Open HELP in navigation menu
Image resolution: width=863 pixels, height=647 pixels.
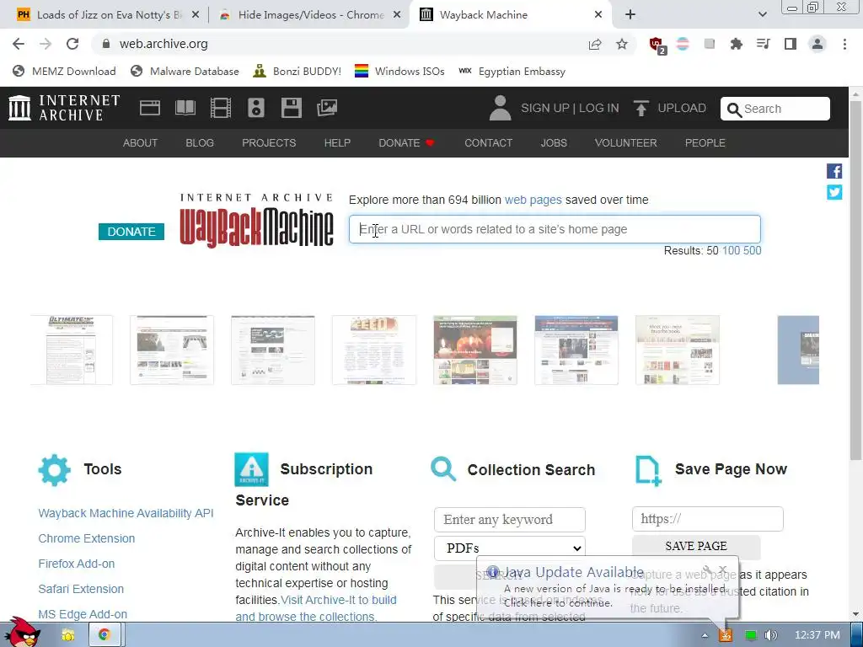click(x=337, y=143)
